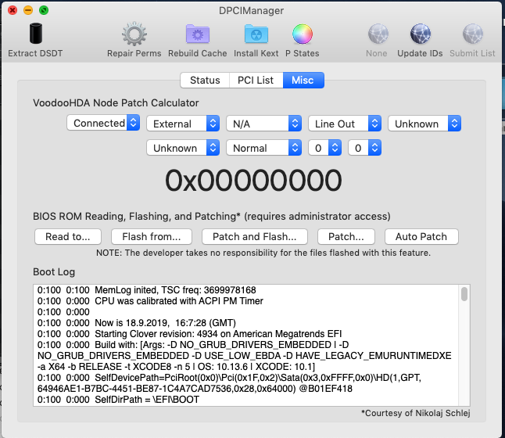Screen dimensions: 505x438
Task: Open the Install Kext tool
Action: (x=256, y=35)
